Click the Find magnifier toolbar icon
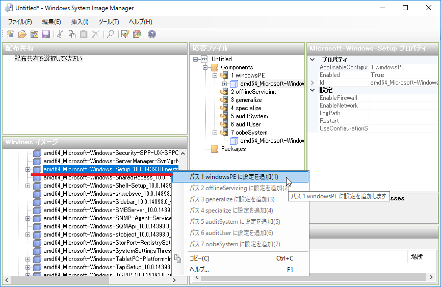The height and width of the screenshot is (287, 441). point(111,34)
